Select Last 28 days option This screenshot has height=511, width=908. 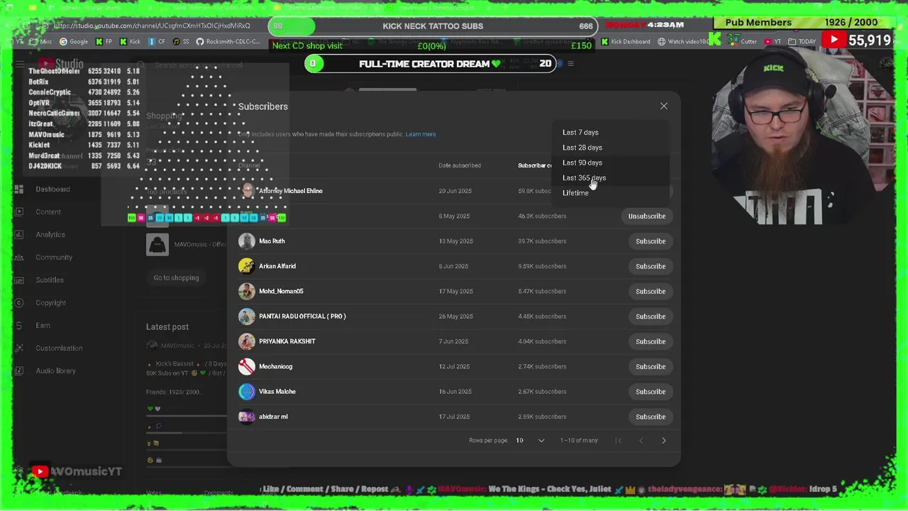582,148
